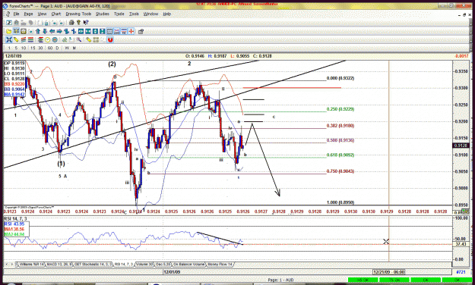Select the yellow pencil drawing tool
Screen dimensions: 475x285
(16, 40)
